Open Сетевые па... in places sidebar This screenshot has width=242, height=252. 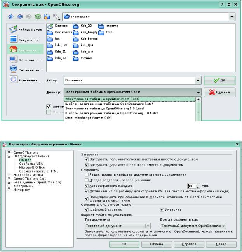[25, 70]
